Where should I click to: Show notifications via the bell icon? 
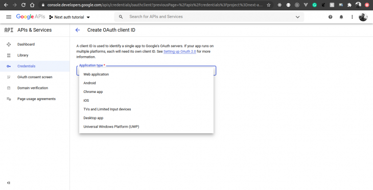[x=341, y=17]
